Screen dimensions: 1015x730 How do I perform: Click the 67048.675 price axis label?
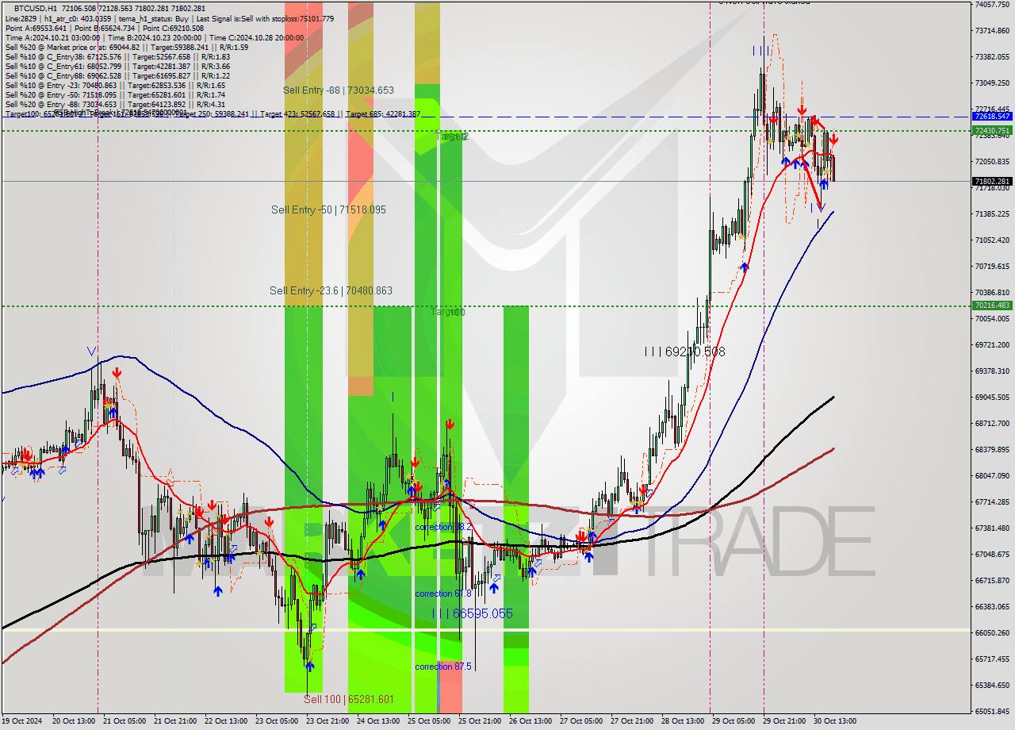992,555
